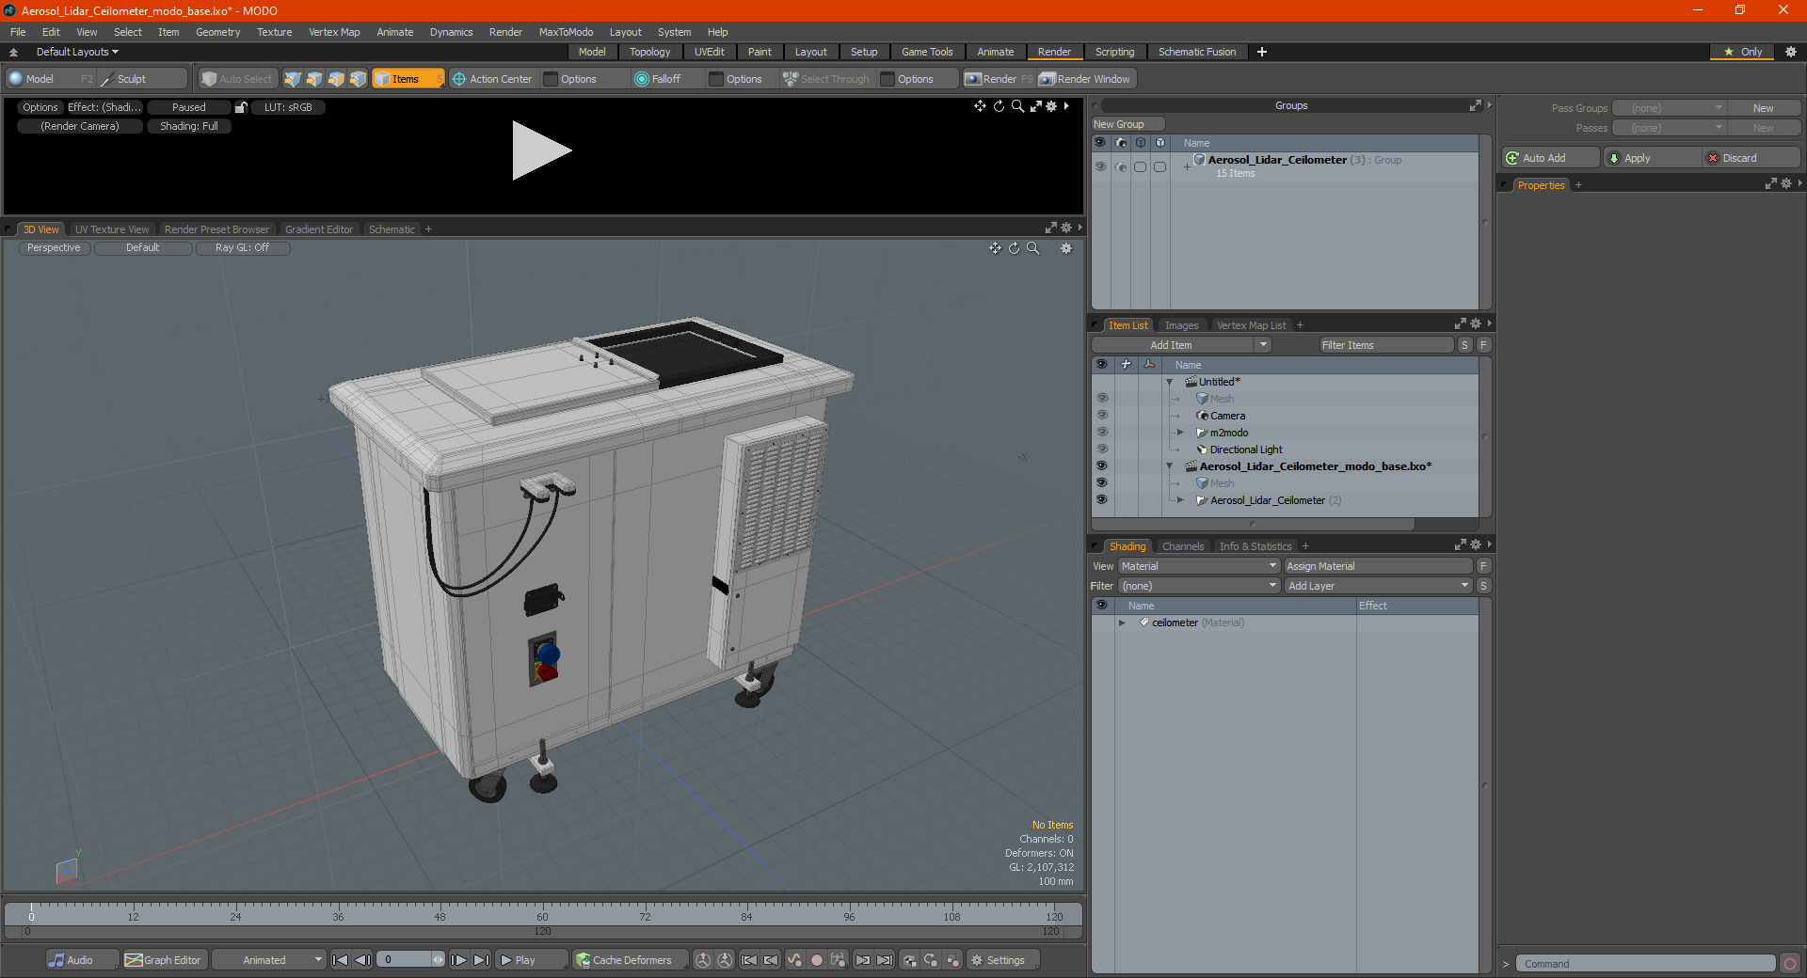Click Auto Add button

click(x=1551, y=158)
